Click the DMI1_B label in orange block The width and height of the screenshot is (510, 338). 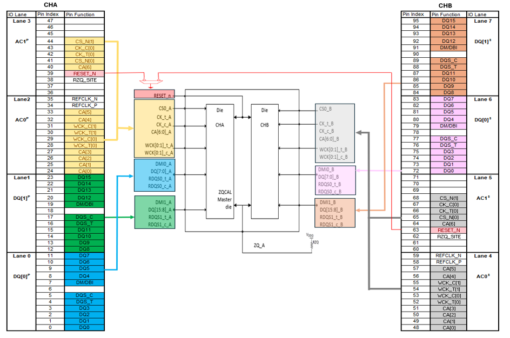tap(327, 202)
